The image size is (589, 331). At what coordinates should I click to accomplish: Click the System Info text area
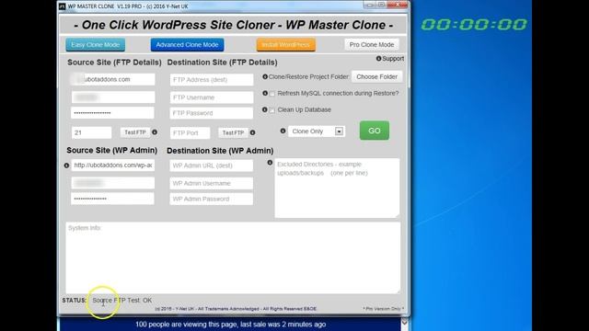pyautogui.click(x=233, y=257)
